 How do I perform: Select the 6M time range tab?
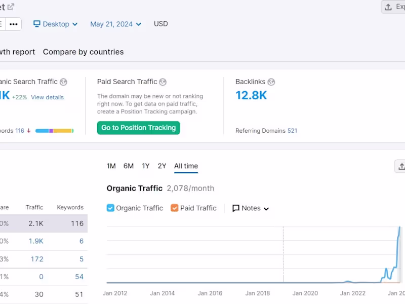point(128,166)
